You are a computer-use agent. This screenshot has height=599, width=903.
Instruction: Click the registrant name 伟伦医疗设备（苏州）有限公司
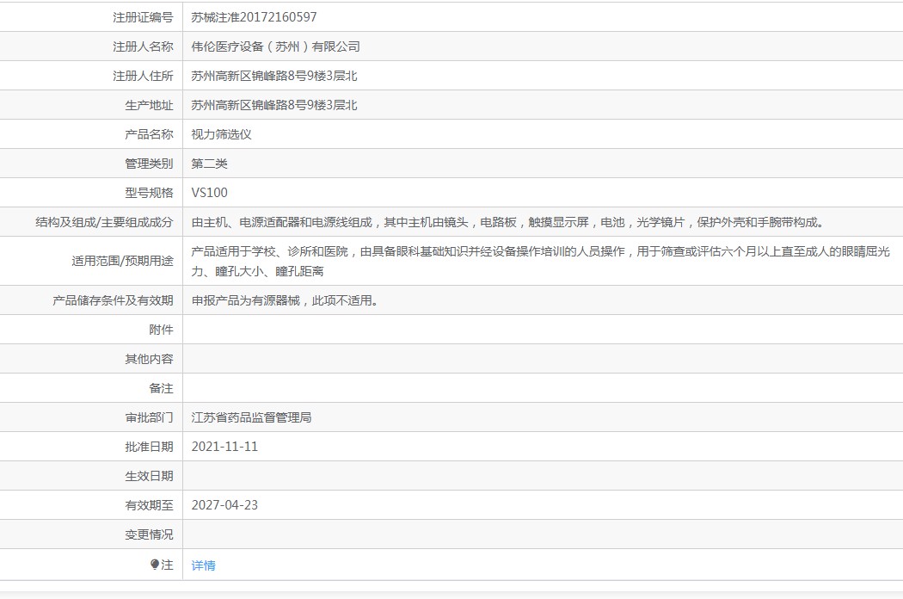tap(276, 46)
